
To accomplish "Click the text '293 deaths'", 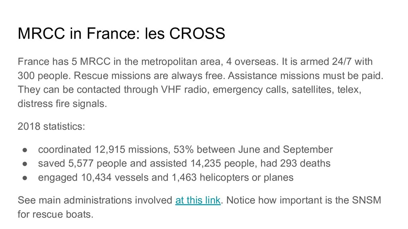I will [x=305, y=163].
